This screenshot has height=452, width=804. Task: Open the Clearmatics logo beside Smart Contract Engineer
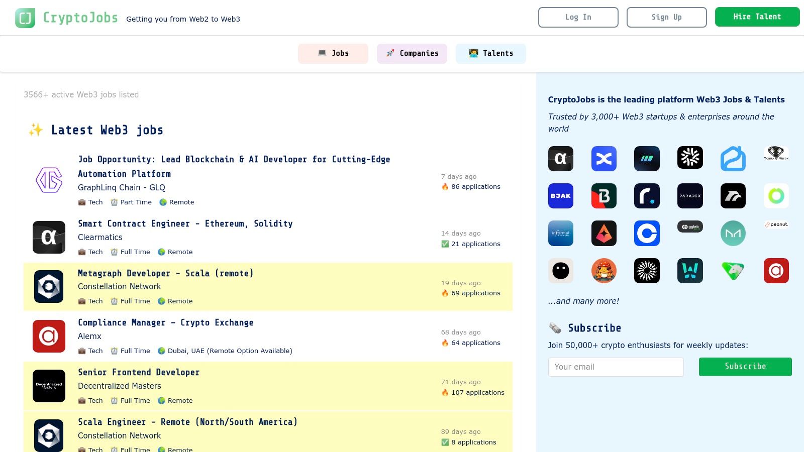coord(49,237)
